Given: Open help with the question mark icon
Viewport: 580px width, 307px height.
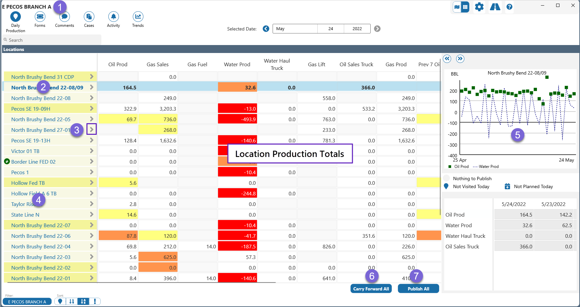Looking at the screenshot, I should (x=509, y=7).
